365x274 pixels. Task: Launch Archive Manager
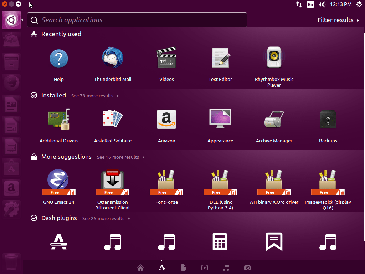pyautogui.click(x=274, y=119)
